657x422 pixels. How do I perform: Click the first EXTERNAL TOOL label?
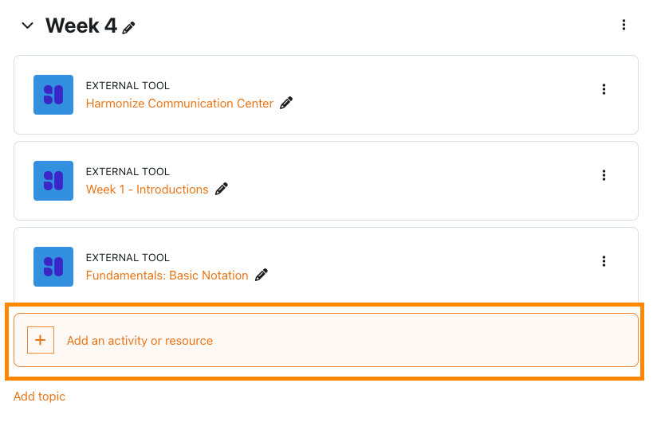tap(128, 86)
